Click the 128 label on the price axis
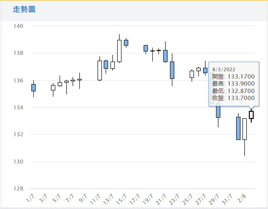The width and height of the screenshot is (268, 209). click(x=18, y=188)
